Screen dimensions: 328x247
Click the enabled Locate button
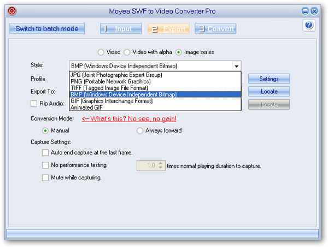pos(269,92)
